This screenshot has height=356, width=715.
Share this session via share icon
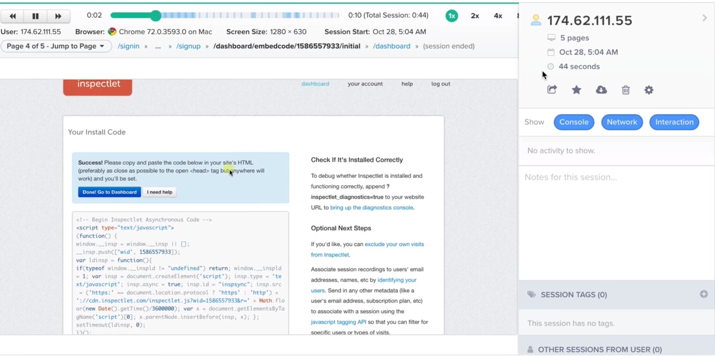click(552, 89)
